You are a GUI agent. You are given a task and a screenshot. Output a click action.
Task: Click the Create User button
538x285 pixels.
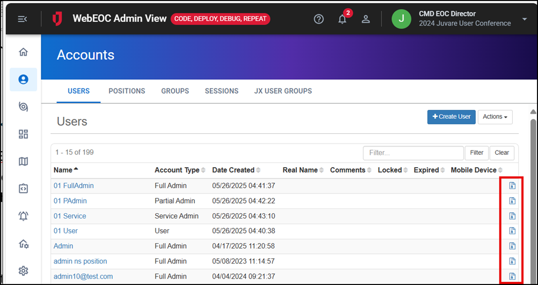[451, 117]
